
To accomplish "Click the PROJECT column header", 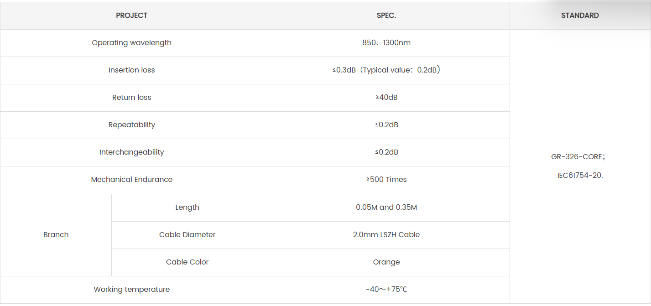I will [131, 16].
